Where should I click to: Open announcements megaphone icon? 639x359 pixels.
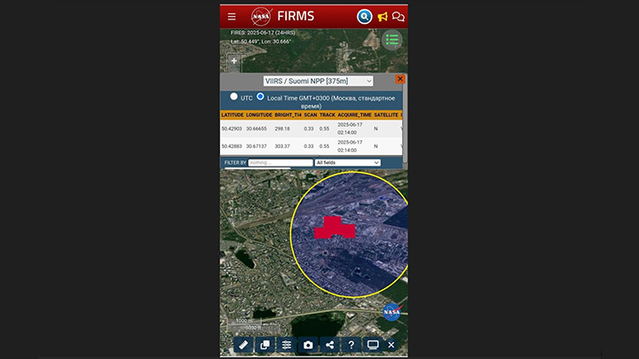pyautogui.click(x=383, y=17)
